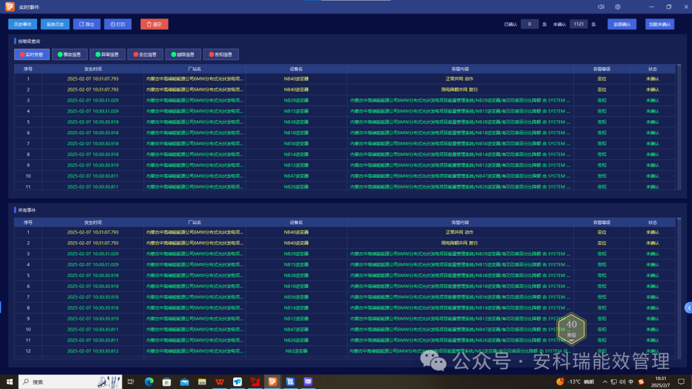Open the settings gear in title bar
Image resolution: width=692 pixels, height=389 pixels.
click(618, 7)
